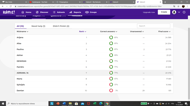Go to Discover section
Viewport: 190px width, 106px height.
pos(42,12)
